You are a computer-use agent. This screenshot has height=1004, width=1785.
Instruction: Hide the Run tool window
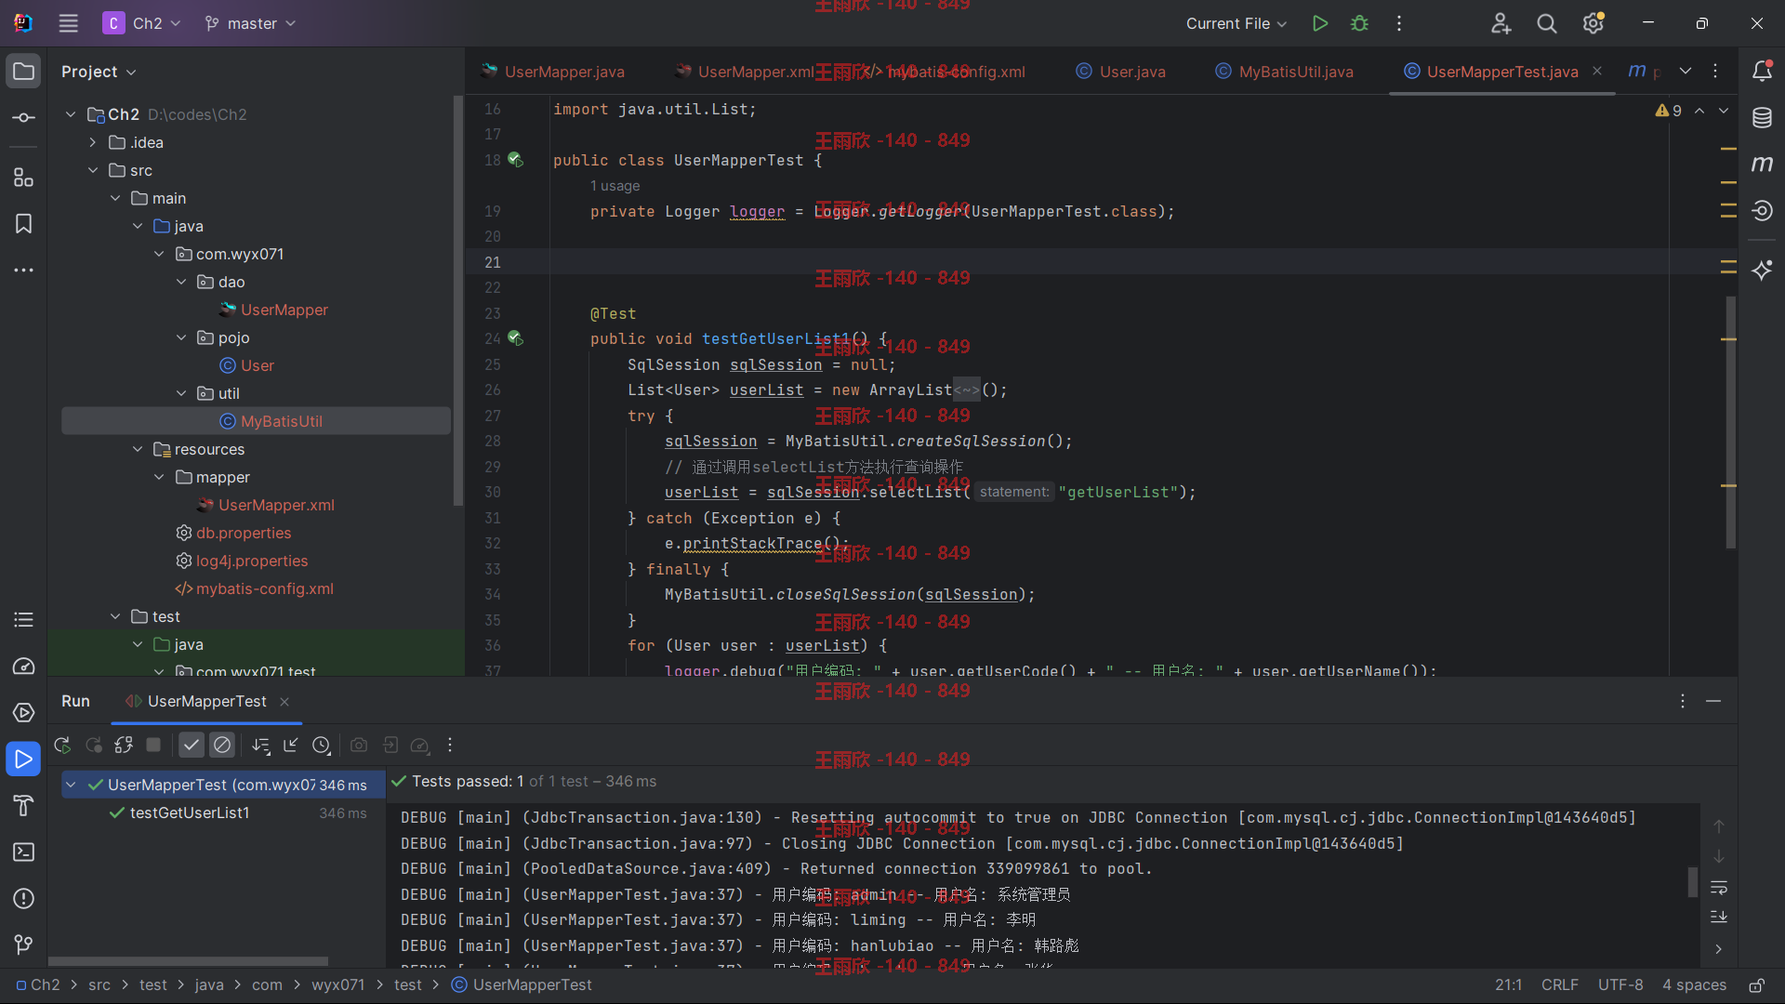1713,701
